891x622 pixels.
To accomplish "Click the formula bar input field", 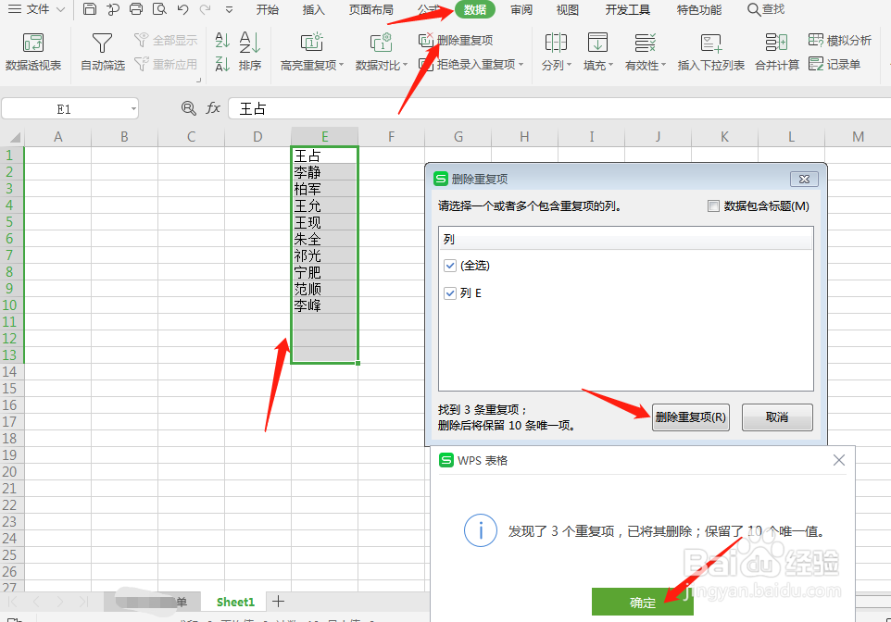I will pyautogui.click(x=559, y=108).
